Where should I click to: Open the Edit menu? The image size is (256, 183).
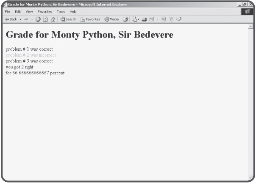point(18,11)
